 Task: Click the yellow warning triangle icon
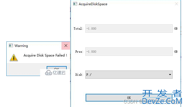point(14,58)
